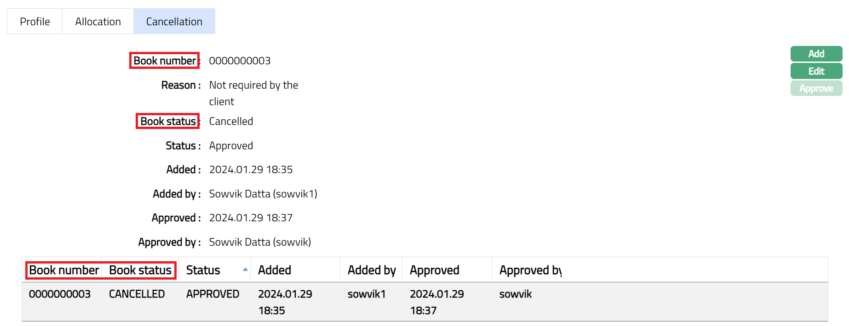Click the Status column header in table
The width and height of the screenshot is (849, 326).
pos(203,270)
